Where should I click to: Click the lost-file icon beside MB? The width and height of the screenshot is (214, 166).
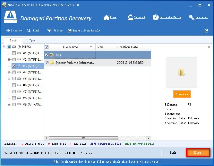point(52,55)
